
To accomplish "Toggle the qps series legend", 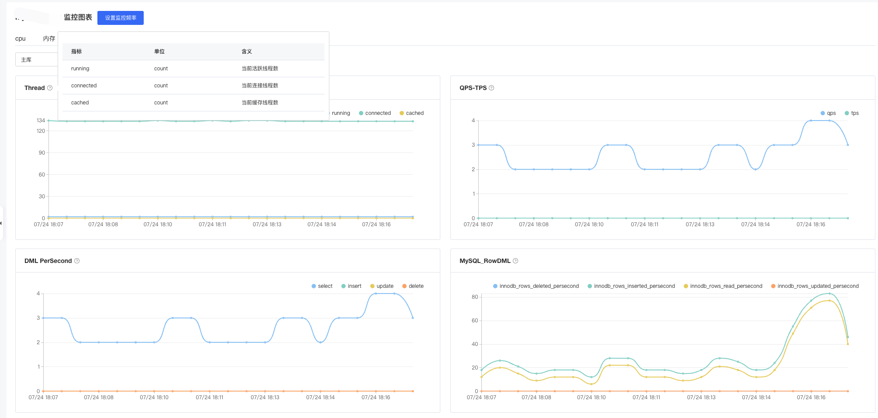I will coord(828,113).
